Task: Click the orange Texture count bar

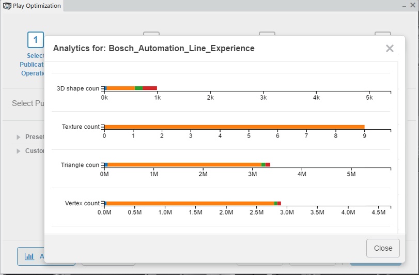Action: tap(235, 127)
